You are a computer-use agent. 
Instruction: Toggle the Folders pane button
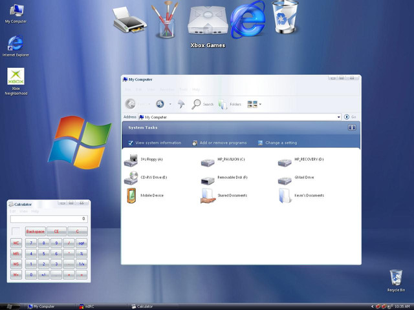[230, 105]
